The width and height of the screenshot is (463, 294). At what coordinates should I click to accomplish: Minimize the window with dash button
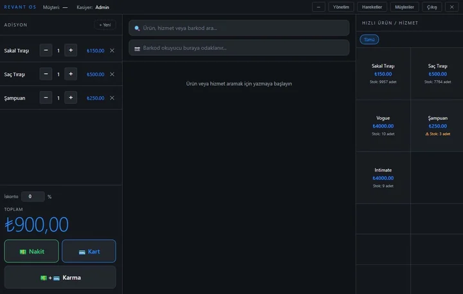point(318,7)
